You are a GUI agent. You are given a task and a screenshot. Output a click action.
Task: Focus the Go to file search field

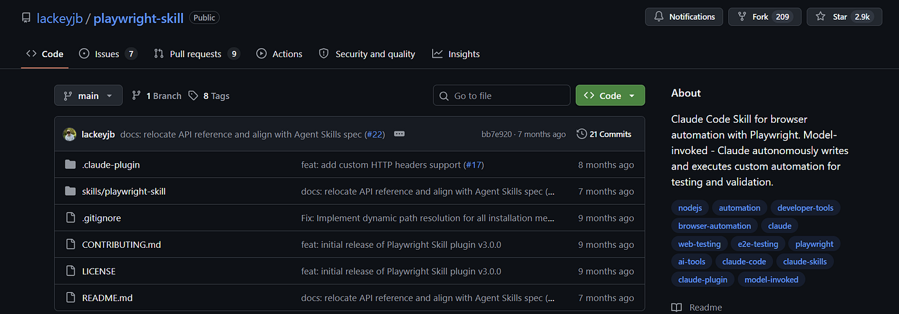[x=502, y=96]
